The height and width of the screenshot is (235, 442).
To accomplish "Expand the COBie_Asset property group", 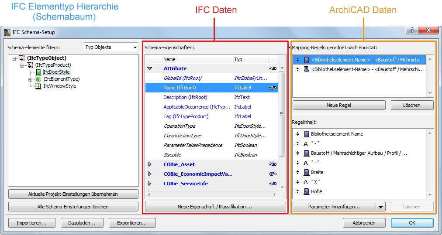I will (x=150, y=164).
